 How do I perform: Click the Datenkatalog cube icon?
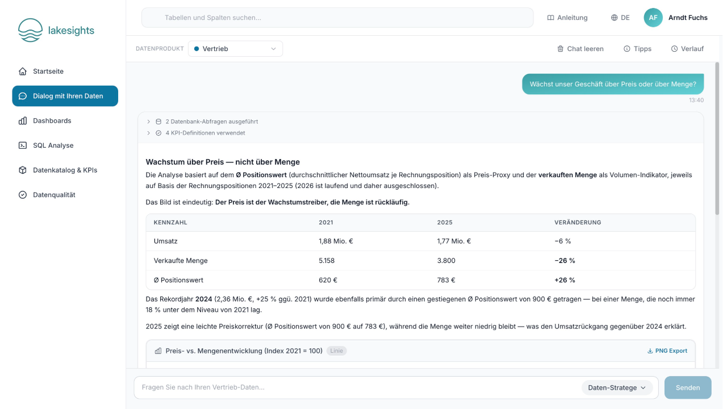pyautogui.click(x=23, y=170)
